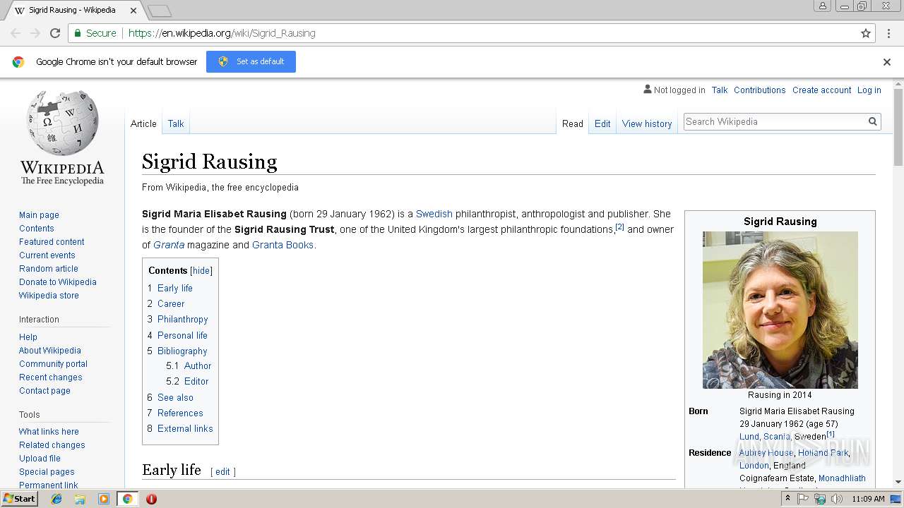Viewport: 904px width, 508px height.
Task: Click the volume speaker tray icon
Action: point(837,499)
